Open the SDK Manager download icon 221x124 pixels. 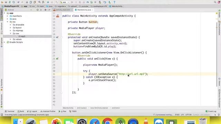109,2
